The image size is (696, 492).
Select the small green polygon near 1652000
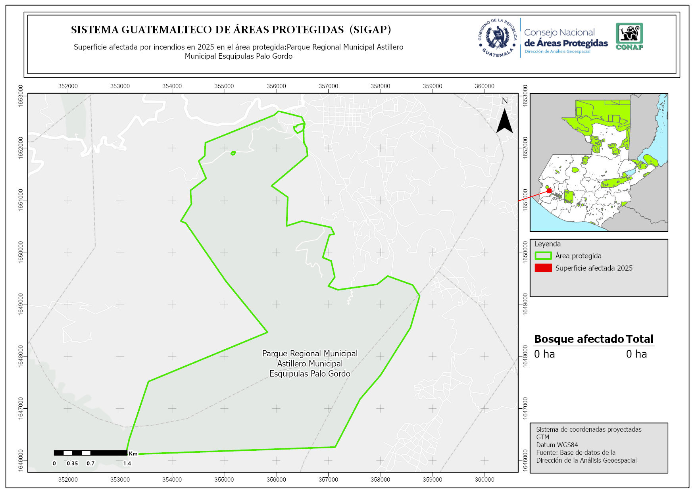(233, 153)
